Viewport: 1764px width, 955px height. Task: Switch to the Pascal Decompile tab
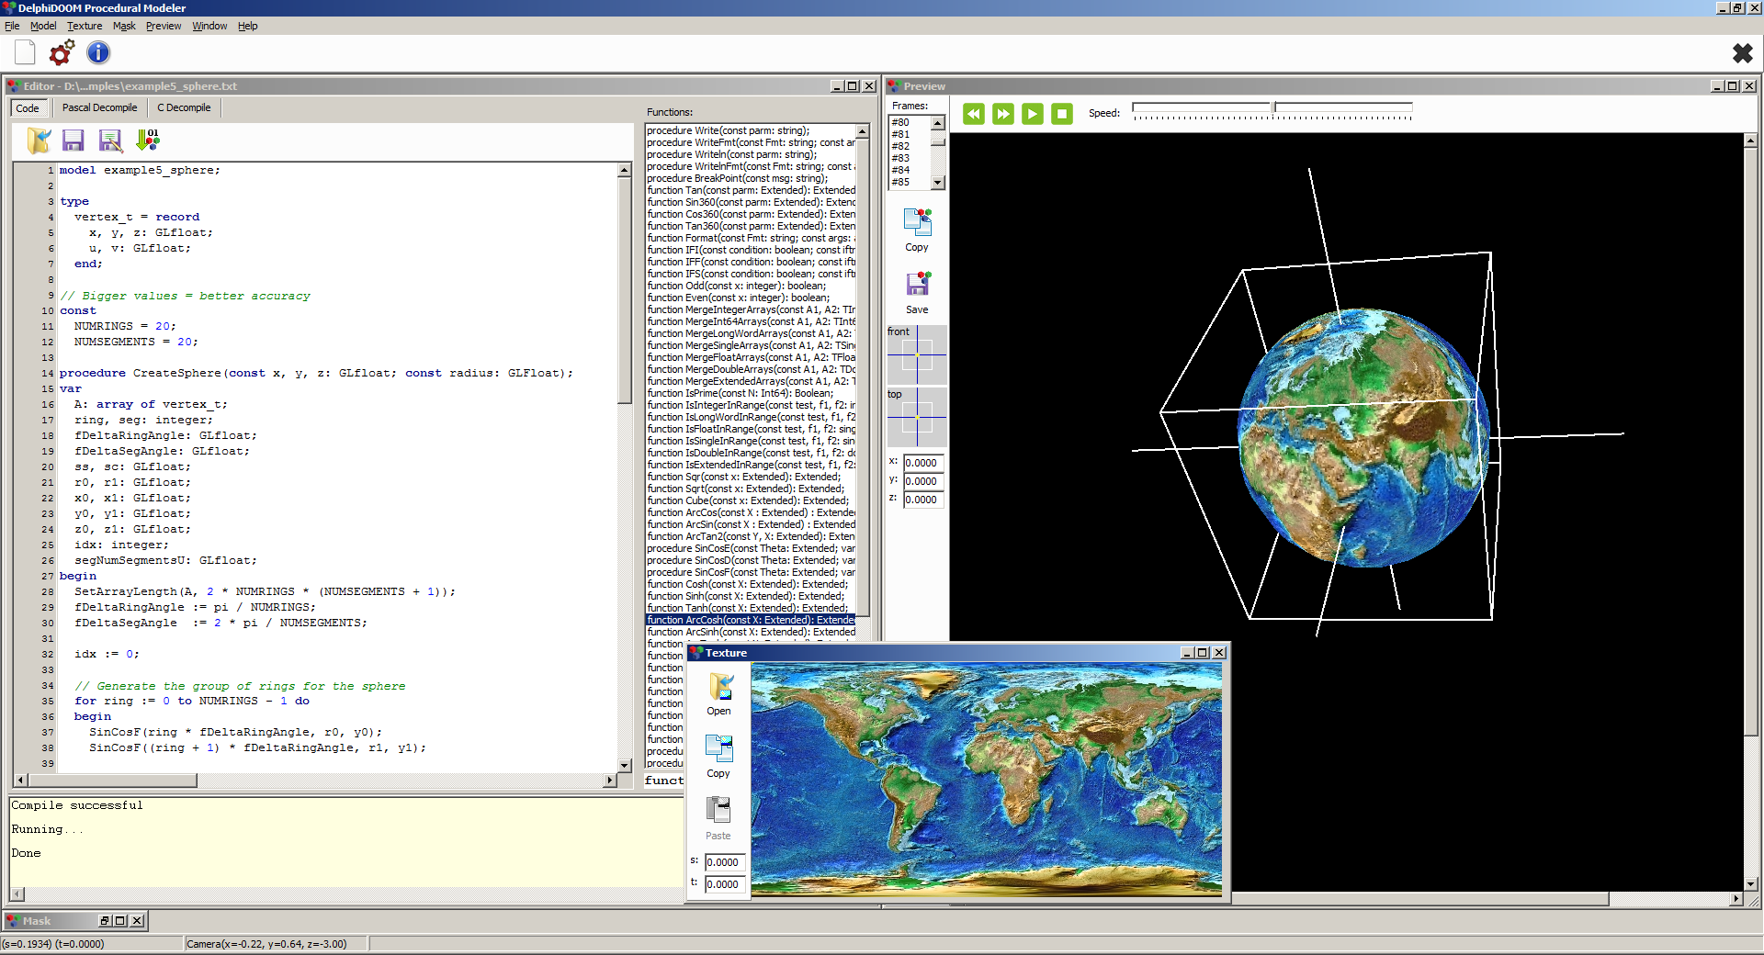tap(99, 107)
